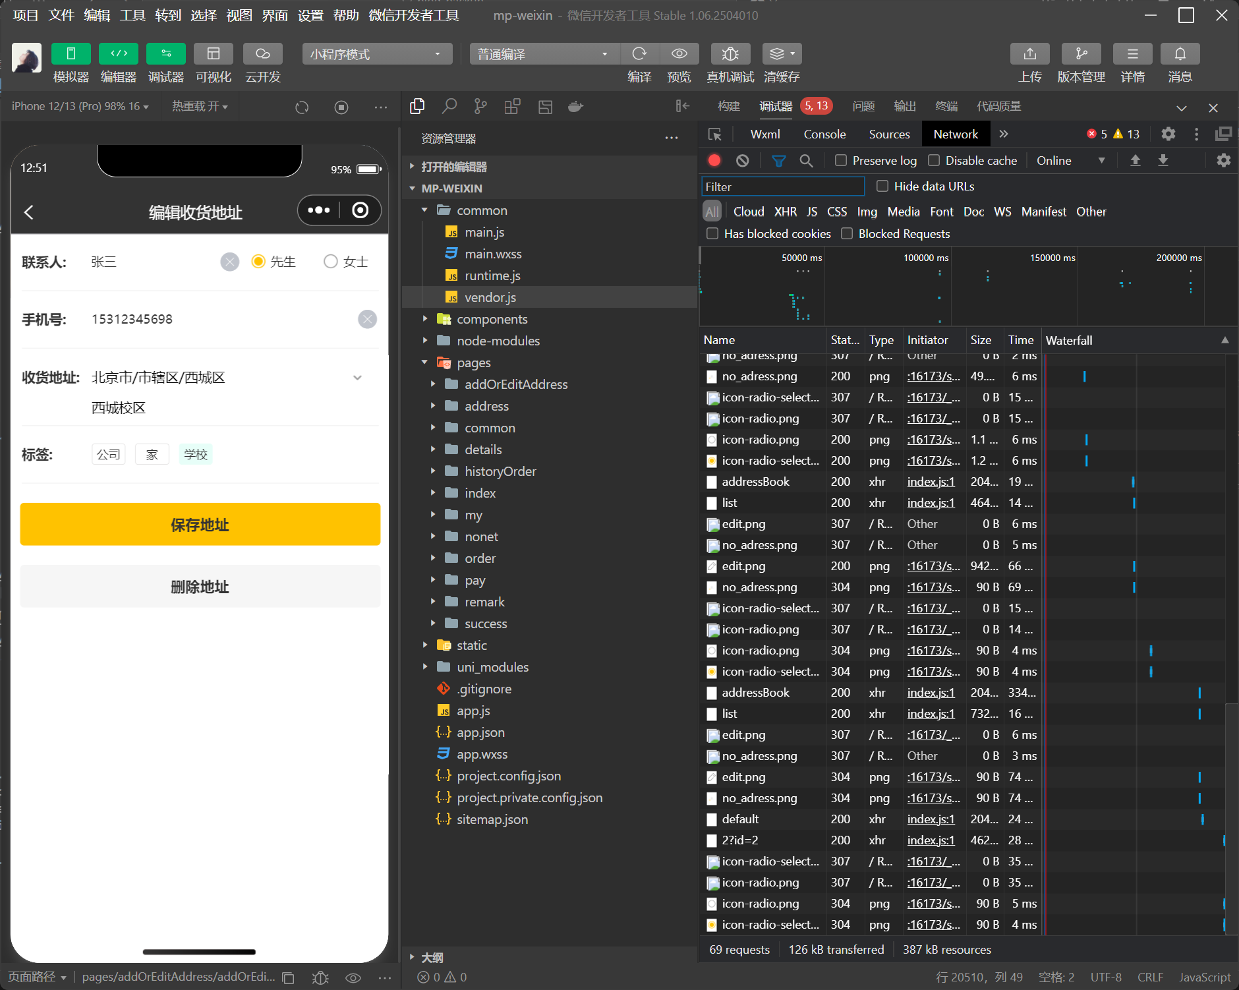Image resolution: width=1239 pixels, height=990 pixels.
Task: Click the 保存地址 button
Action: pos(200,525)
